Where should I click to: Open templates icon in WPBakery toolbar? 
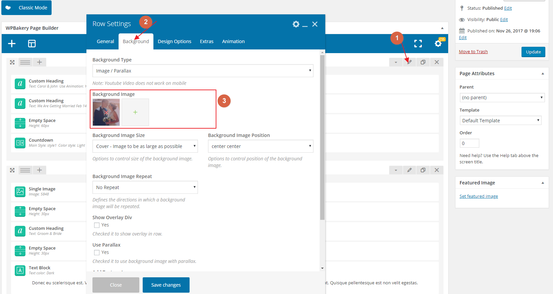[x=32, y=44]
